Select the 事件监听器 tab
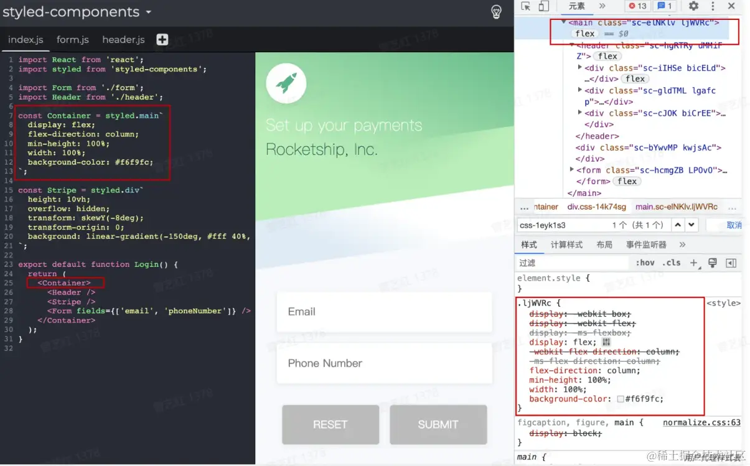Viewport: 750px width, 466px height. (x=646, y=245)
